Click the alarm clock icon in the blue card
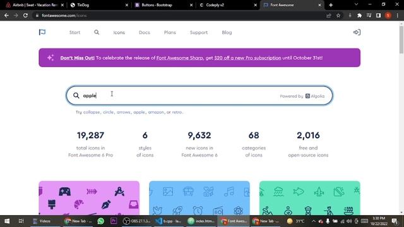Viewport: 404px width, 227px height. (198, 211)
